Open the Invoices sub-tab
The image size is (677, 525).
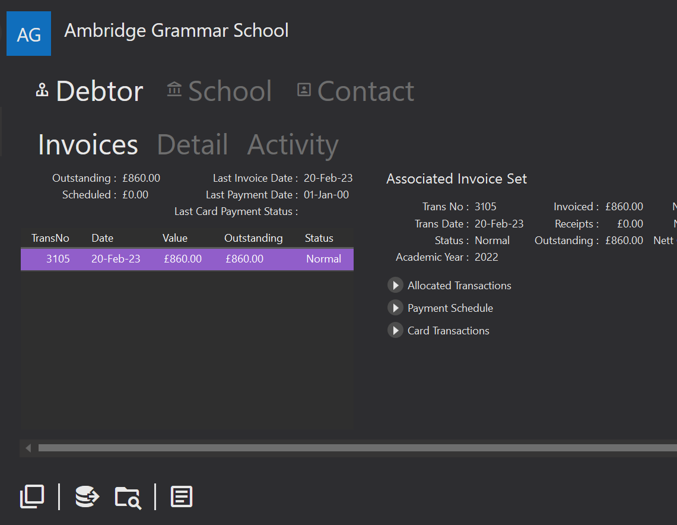pos(88,144)
